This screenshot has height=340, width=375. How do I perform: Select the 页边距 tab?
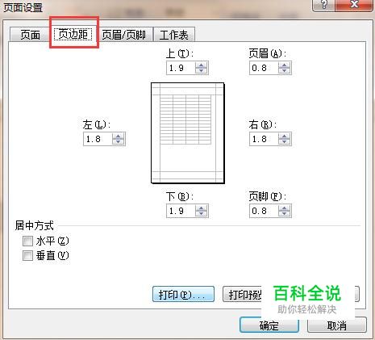(73, 34)
